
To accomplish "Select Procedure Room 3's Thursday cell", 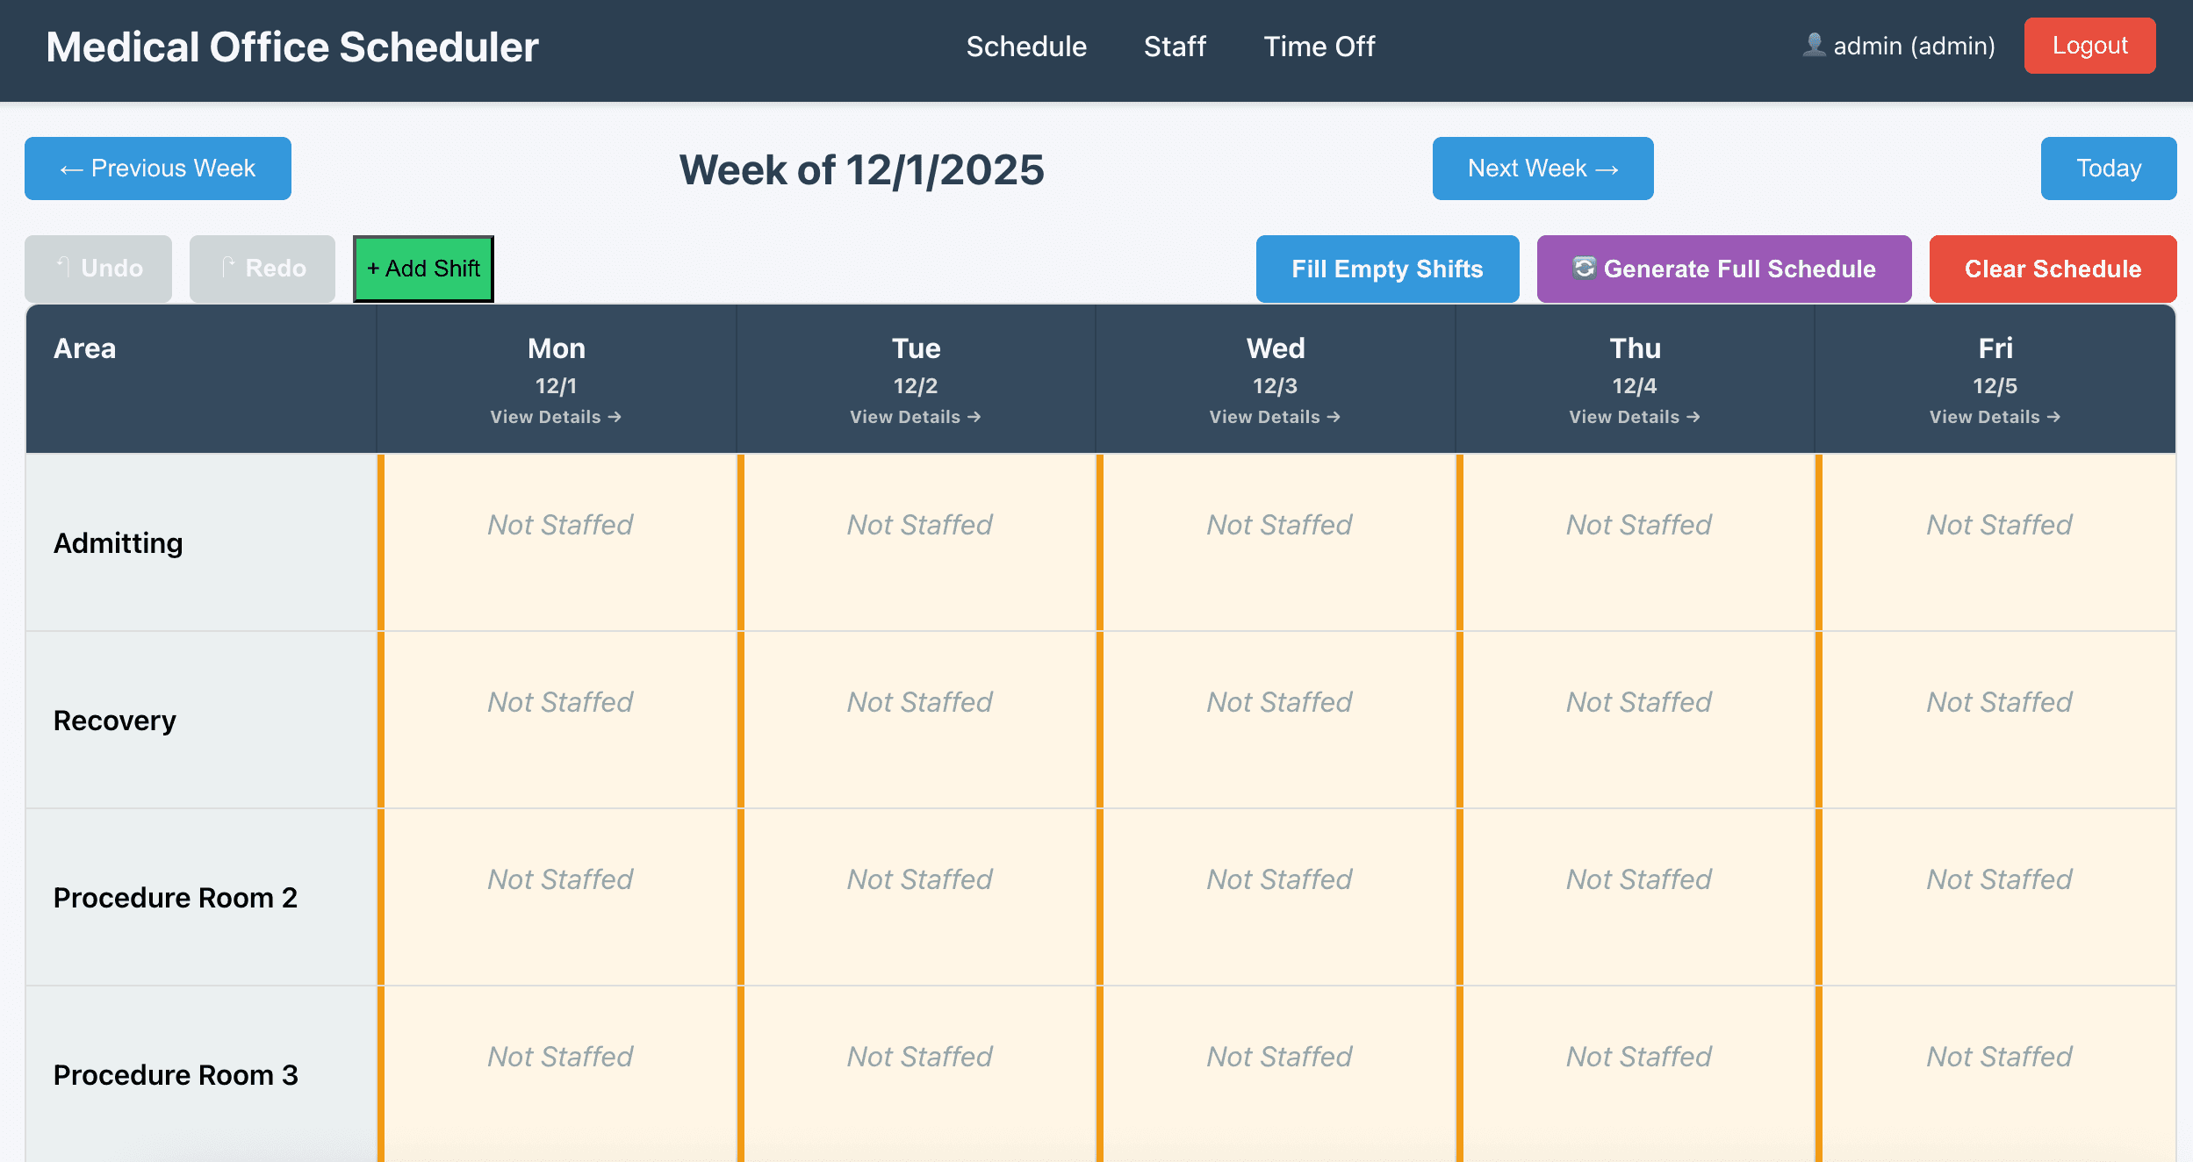I will [x=1637, y=1071].
